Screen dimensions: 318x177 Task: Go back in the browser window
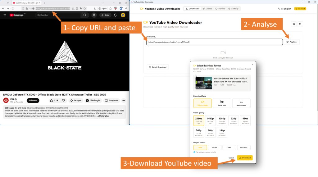3,8
